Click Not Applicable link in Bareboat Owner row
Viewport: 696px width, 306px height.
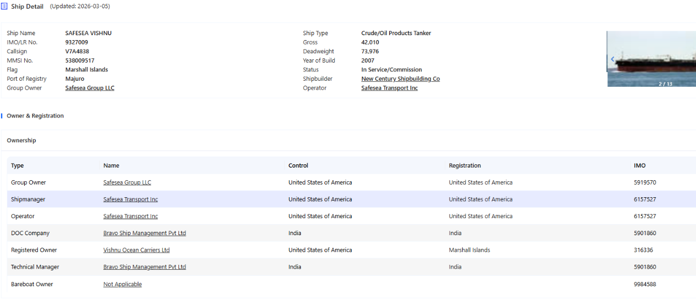point(122,285)
